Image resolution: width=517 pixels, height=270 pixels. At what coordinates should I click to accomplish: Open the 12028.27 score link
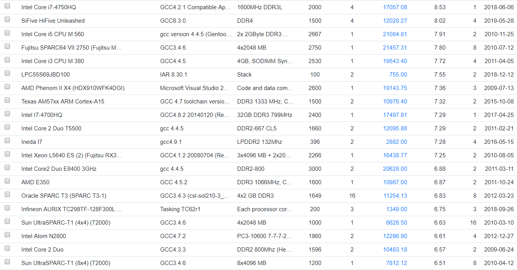[395, 21]
